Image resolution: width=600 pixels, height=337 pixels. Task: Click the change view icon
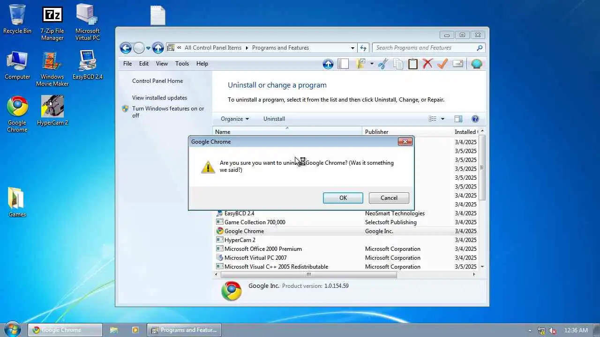(x=433, y=119)
